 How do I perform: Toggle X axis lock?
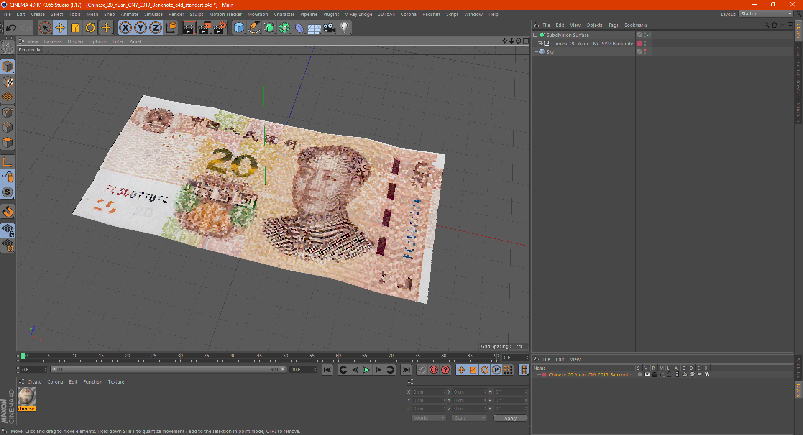pyautogui.click(x=125, y=28)
